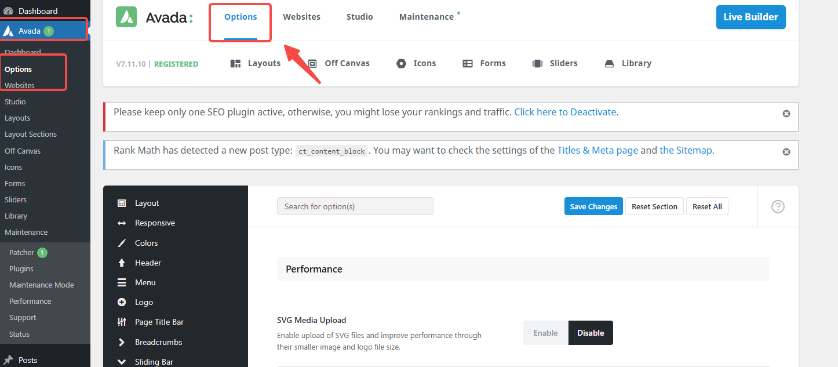The image size is (838, 367).
Task: Enable SVG Media Upload
Action: click(545, 333)
